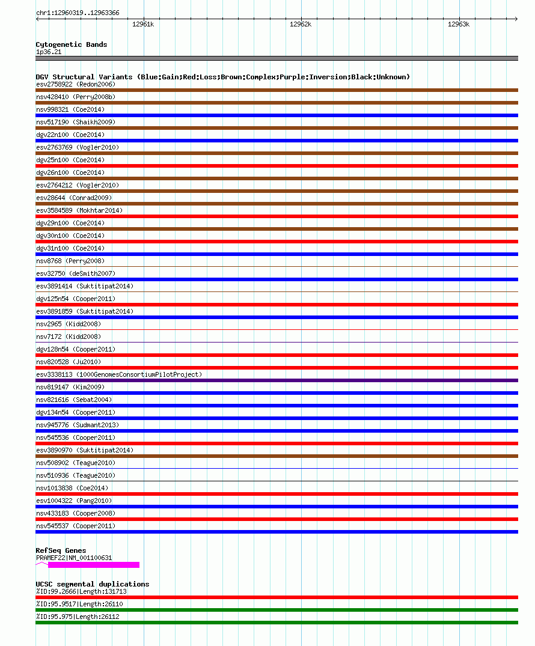The width and height of the screenshot is (535, 646).
Task: Click nsv1013838 (Coe2014) label
Action: [72, 488]
